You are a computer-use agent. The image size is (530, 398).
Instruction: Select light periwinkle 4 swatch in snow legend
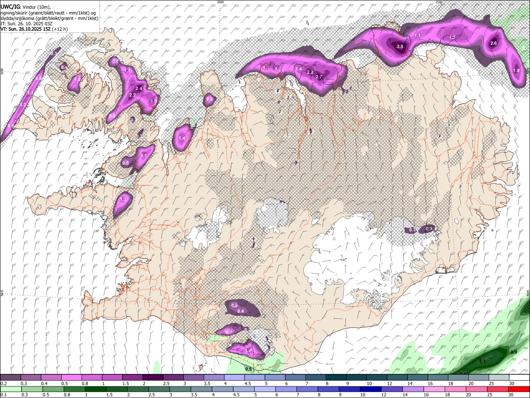[x=234, y=377]
